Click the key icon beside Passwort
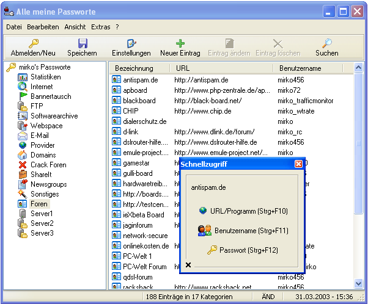This screenshot has width=368, height=304. (212, 250)
